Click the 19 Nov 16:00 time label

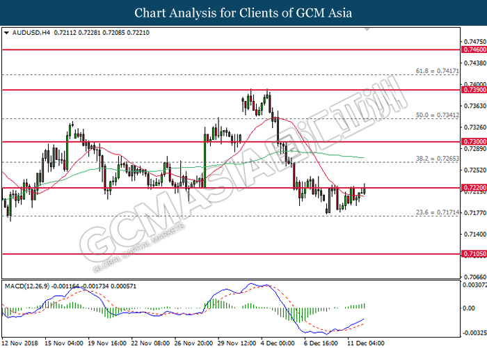tap(107, 343)
